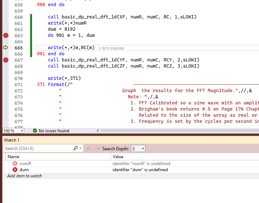Image resolution: width=259 pixels, height=203 pixels.
Task: Click the Format keyword on line 671
Action: point(56,85)
